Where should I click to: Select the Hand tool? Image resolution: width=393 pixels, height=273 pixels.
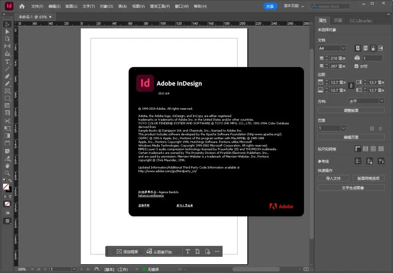click(7, 166)
